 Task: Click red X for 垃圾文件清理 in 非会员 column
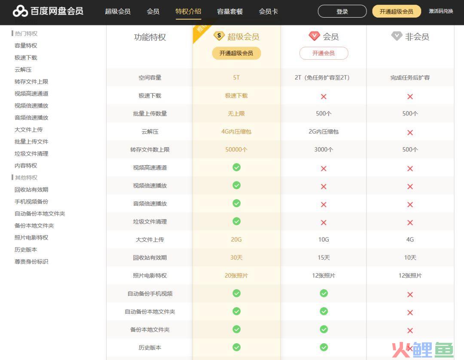coord(410,223)
